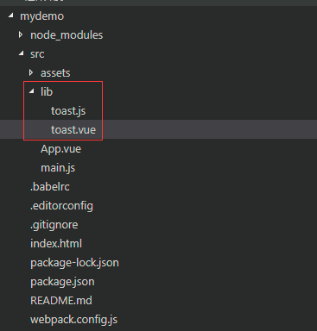Viewport: 317px width, 331px height.
Task: Open the .editorconfig file
Action: 61,206
